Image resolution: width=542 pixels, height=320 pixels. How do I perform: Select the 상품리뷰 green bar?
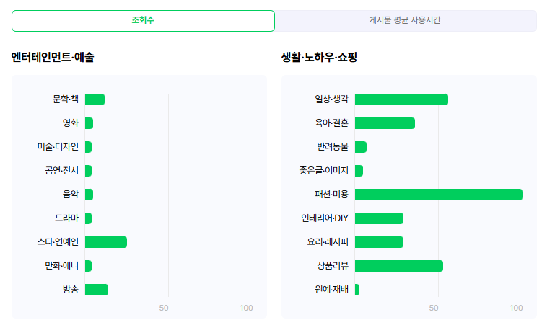coord(398,266)
